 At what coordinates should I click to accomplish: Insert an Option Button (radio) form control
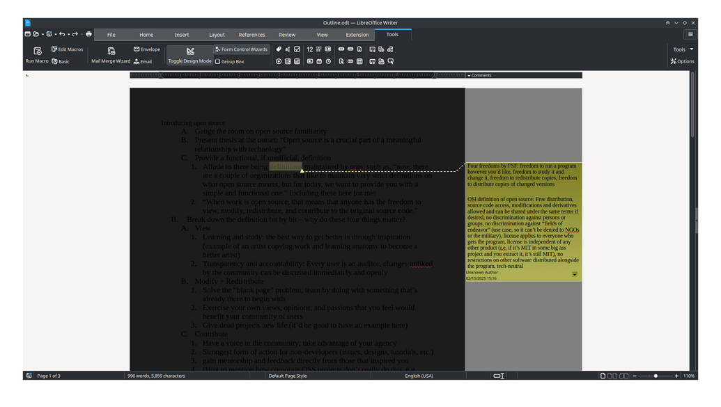[279, 61]
